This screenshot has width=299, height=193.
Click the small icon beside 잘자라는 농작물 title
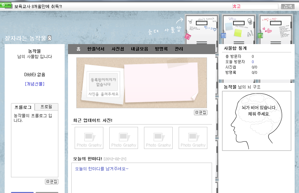(50, 38)
